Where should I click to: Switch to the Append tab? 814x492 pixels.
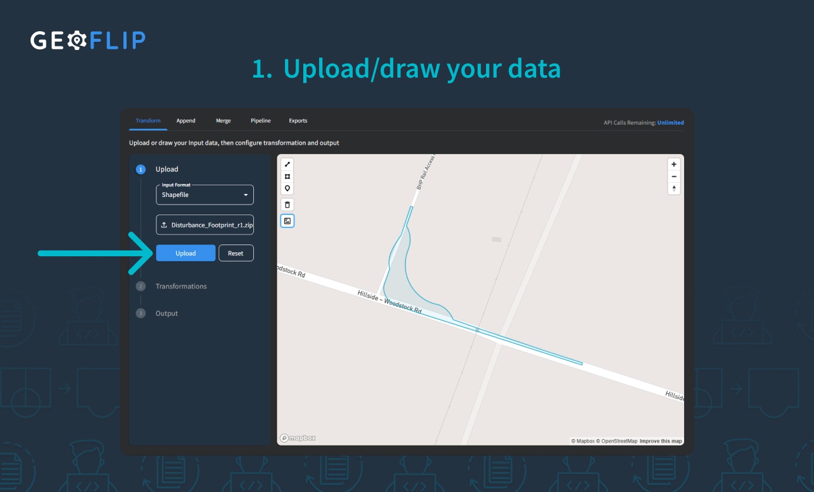[x=186, y=121]
